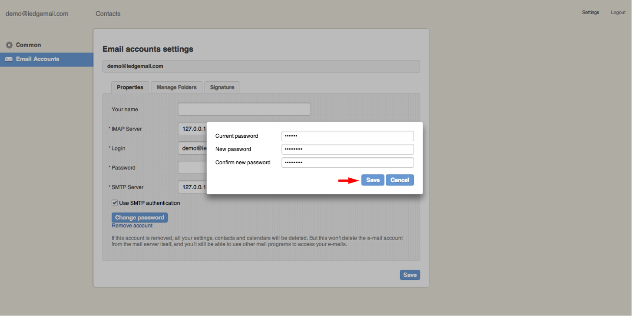Screen dimensions: 632x316
Task: Save email account settings at bottom
Action: coord(410,275)
